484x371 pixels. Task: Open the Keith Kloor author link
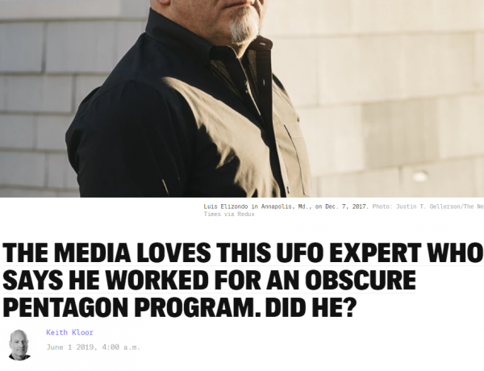coord(69,332)
